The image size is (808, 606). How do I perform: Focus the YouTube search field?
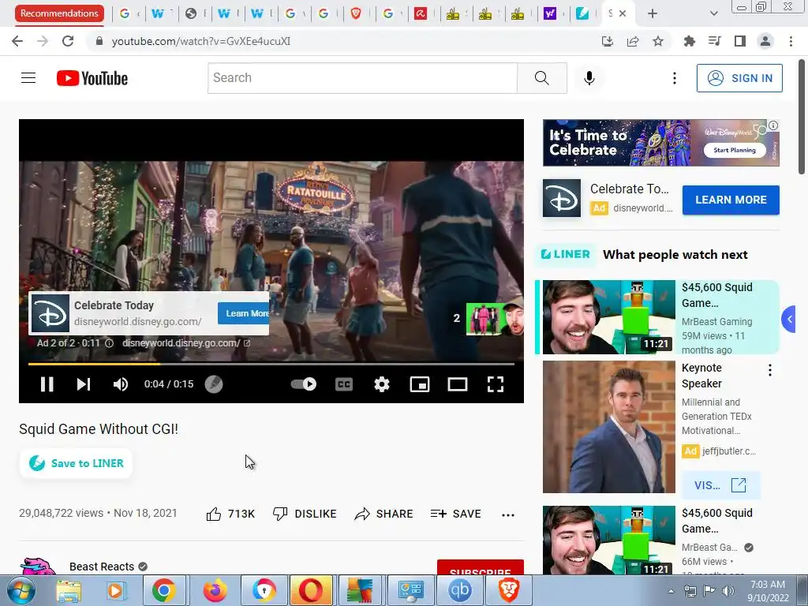pos(362,78)
